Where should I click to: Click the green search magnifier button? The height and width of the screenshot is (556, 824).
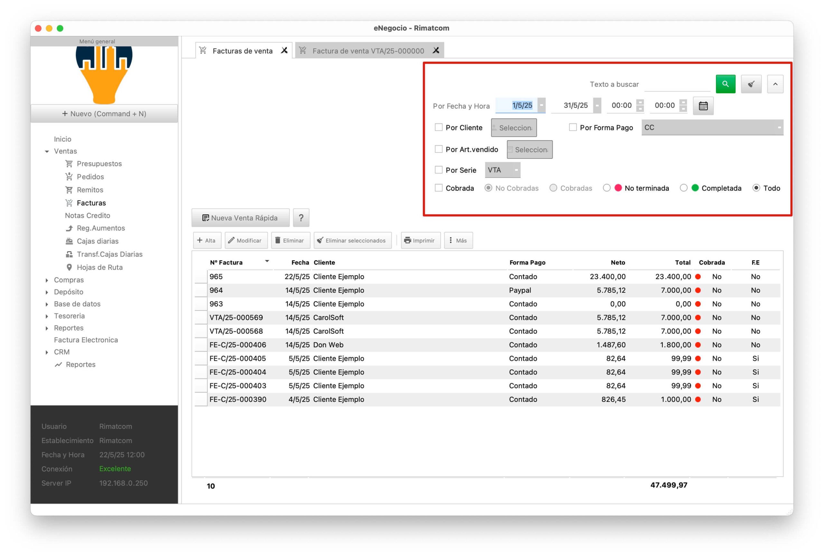[725, 84]
